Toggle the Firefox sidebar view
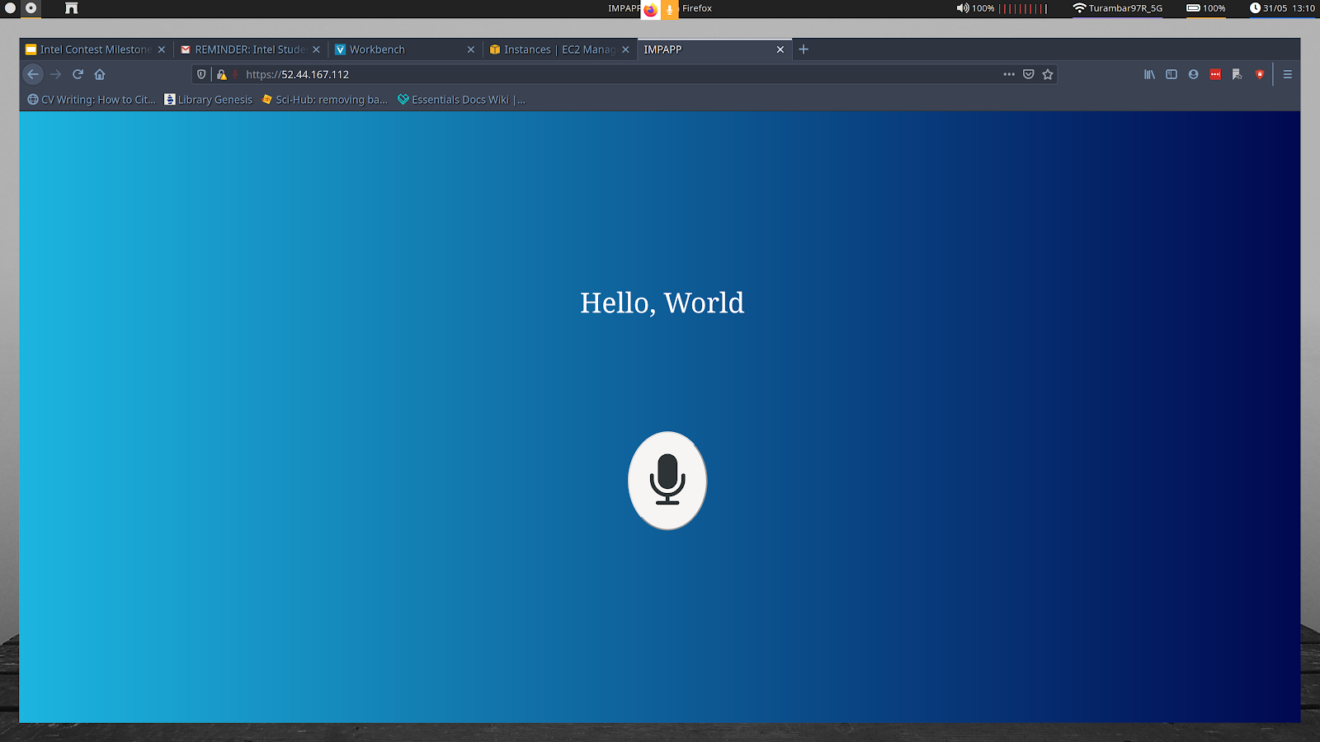This screenshot has width=1320, height=742. tap(1171, 74)
